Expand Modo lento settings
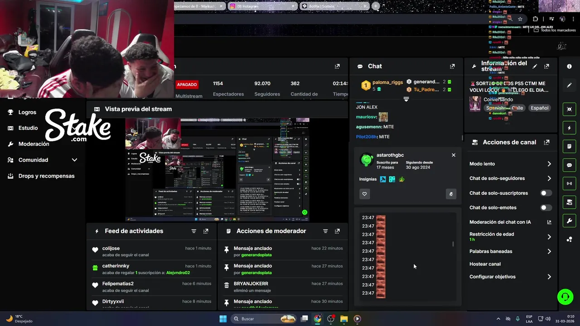The width and height of the screenshot is (580, 326). 549,164
